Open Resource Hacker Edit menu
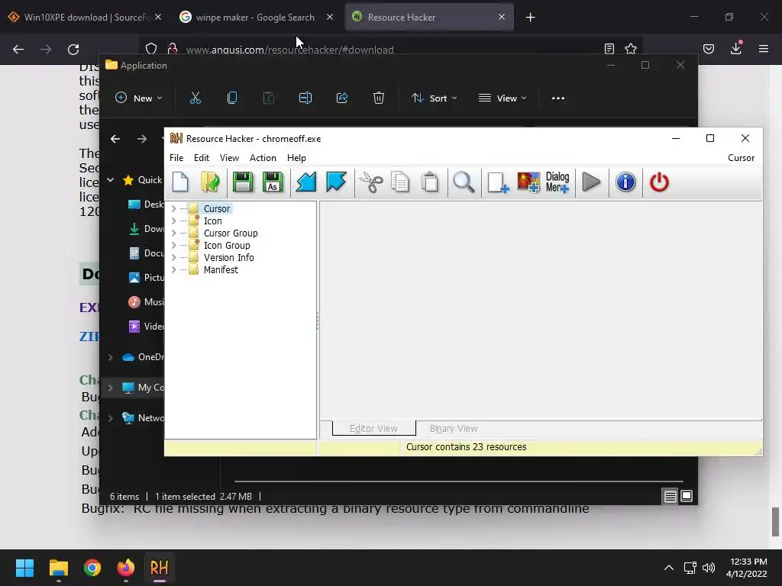This screenshot has height=586, width=782. pos(202,158)
